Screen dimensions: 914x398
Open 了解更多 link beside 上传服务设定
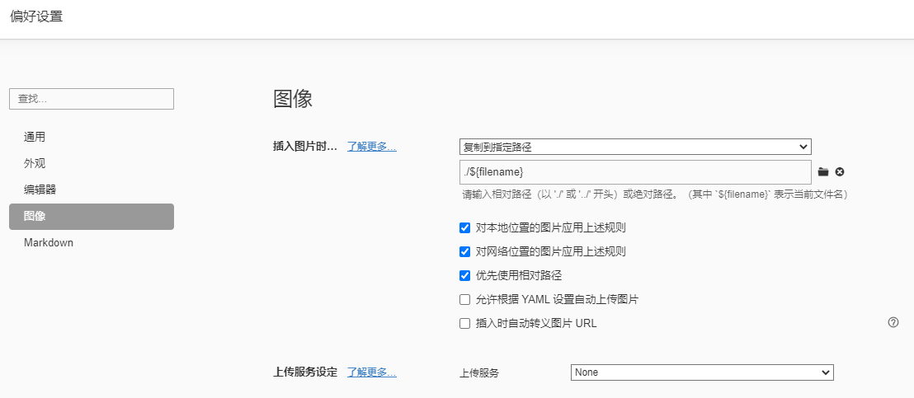coord(371,372)
